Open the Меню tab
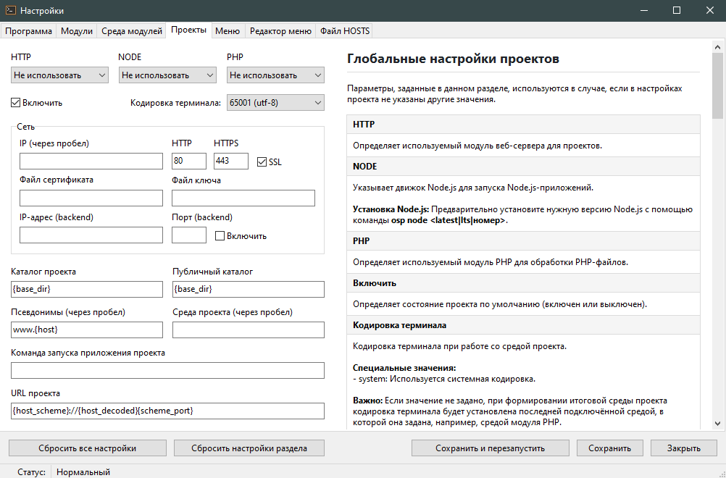 point(226,30)
